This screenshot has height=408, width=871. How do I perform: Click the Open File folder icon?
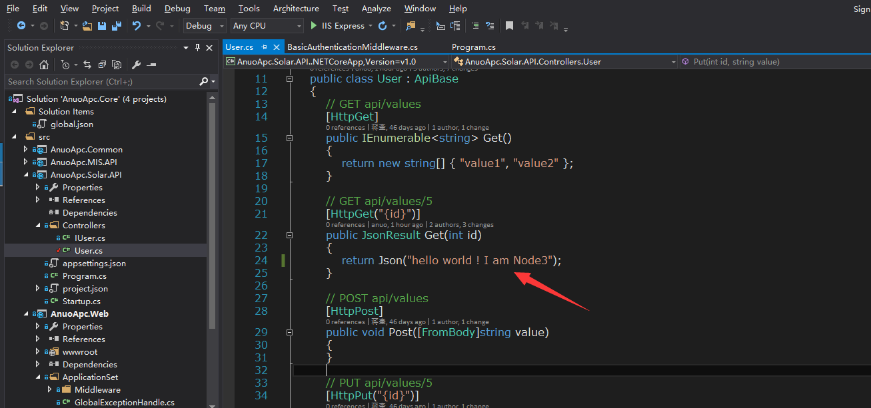(x=87, y=25)
